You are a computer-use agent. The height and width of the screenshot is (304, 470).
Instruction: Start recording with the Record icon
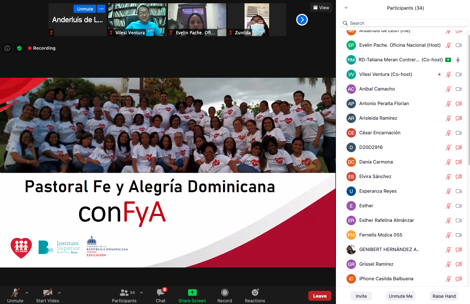click(x=225, y=293)
